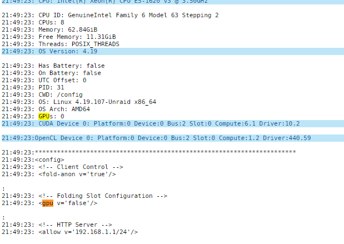
Task: Click the Threads POSIX_THREADS line
Action: tap(61, 44)
